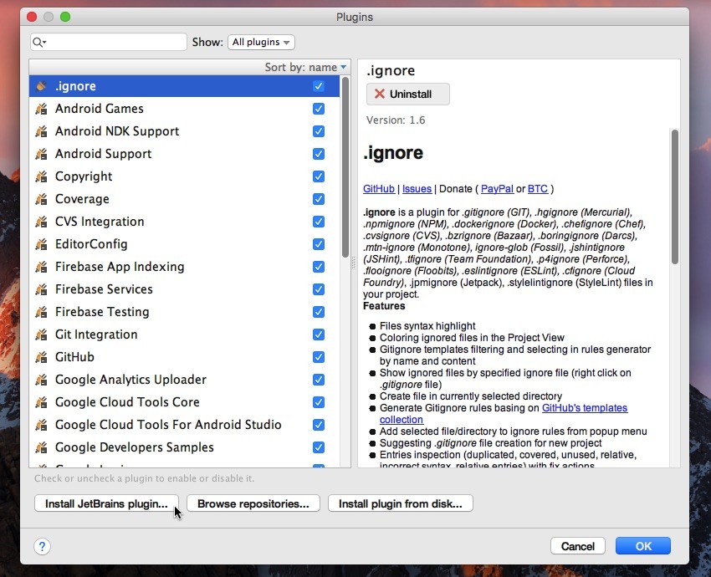Open the Show All plugins dropdown
The image size is (711, 577).
pos(261,42)
